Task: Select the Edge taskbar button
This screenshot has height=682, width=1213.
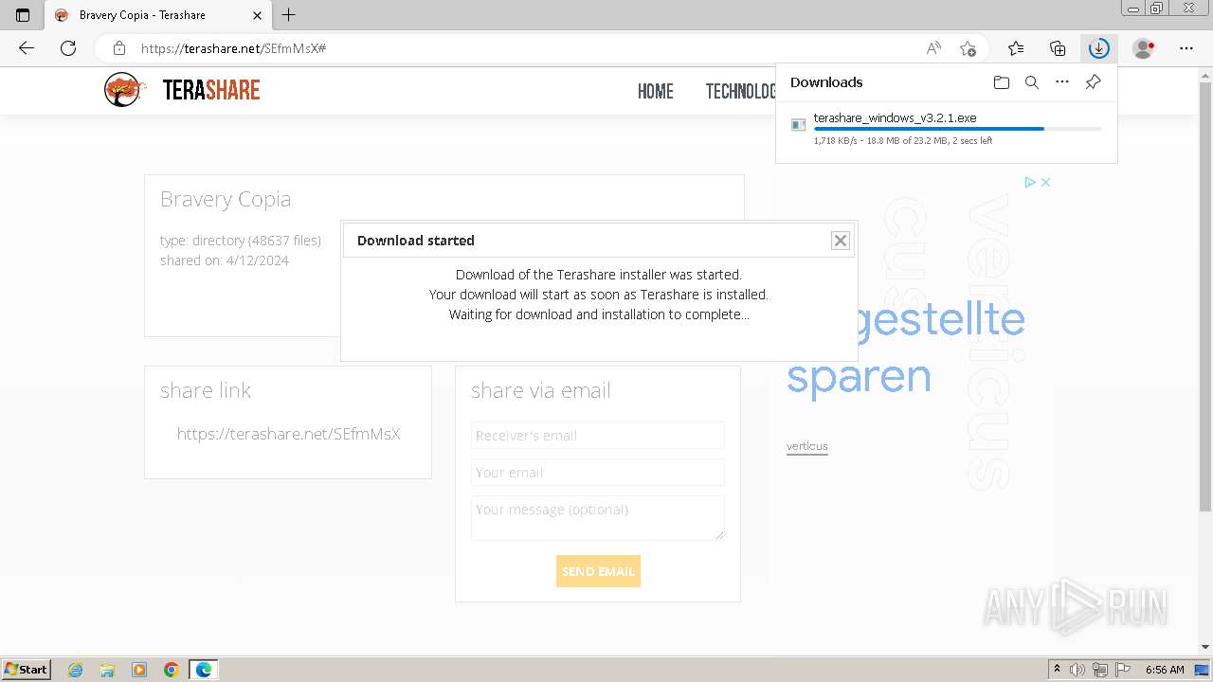Action: [204, 670]
